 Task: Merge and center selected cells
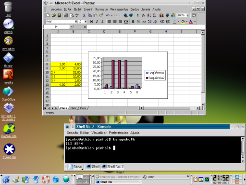[x=126, y=22]
